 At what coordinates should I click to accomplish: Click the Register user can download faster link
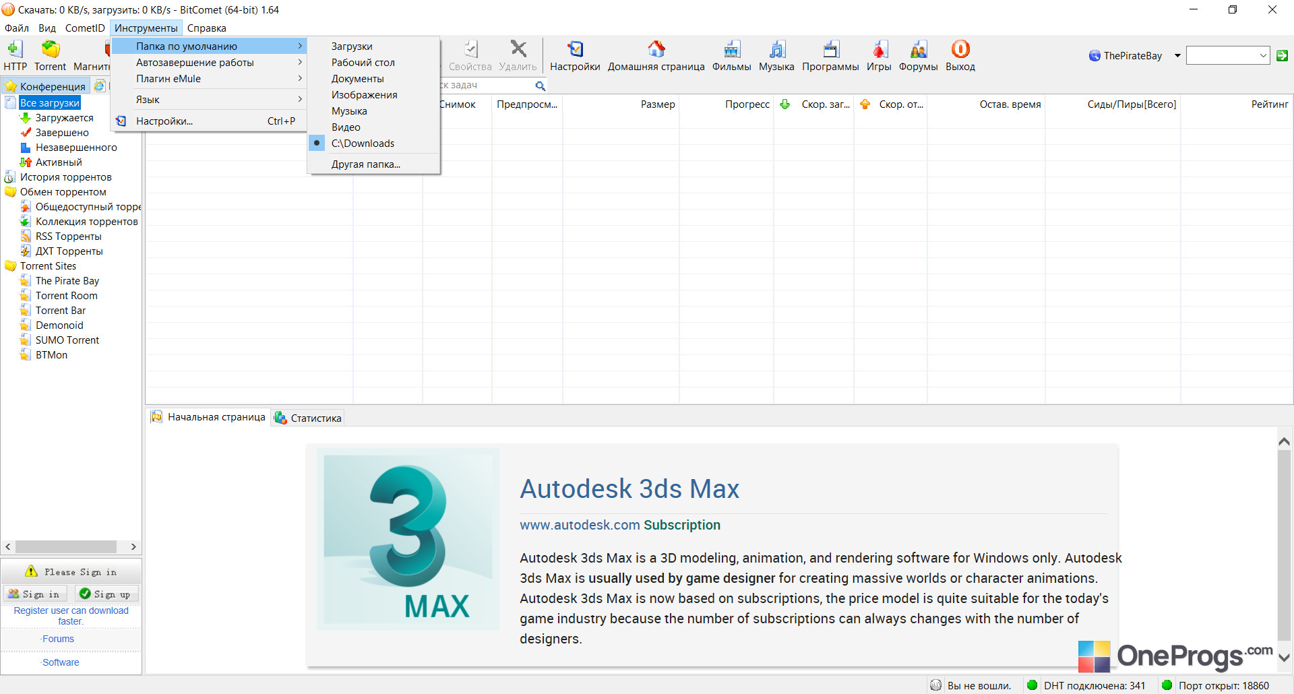(71, 616)
